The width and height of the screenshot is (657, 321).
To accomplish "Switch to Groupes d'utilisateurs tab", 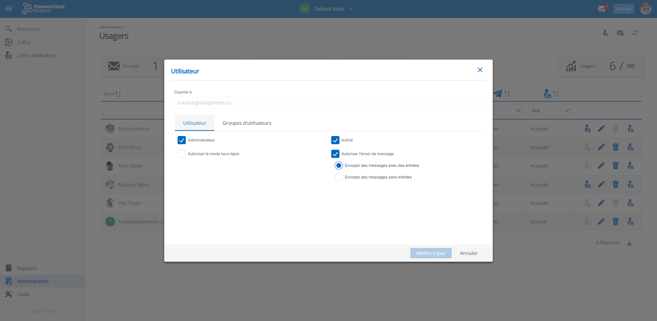I will pyautogui.click(x=247, y=123).
